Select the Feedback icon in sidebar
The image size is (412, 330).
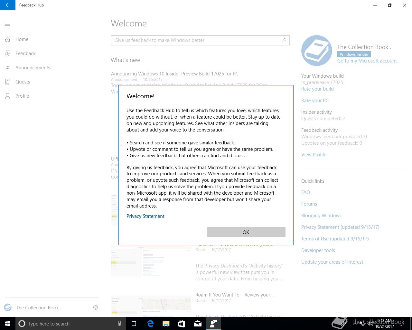[x=8, y=53]
